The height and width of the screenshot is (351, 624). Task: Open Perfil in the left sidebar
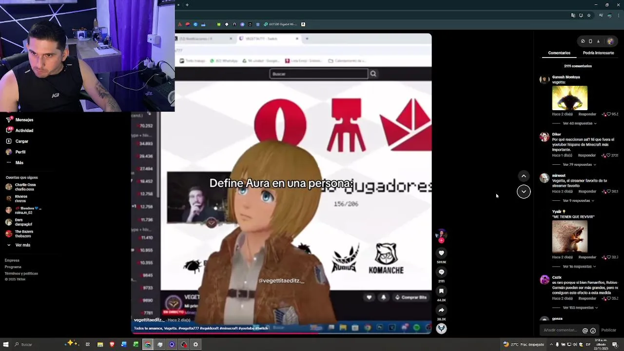point(16,152)
